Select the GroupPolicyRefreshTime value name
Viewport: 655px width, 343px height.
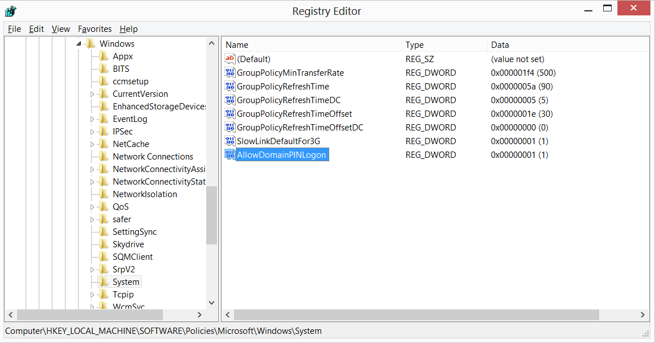click(283, 86)
